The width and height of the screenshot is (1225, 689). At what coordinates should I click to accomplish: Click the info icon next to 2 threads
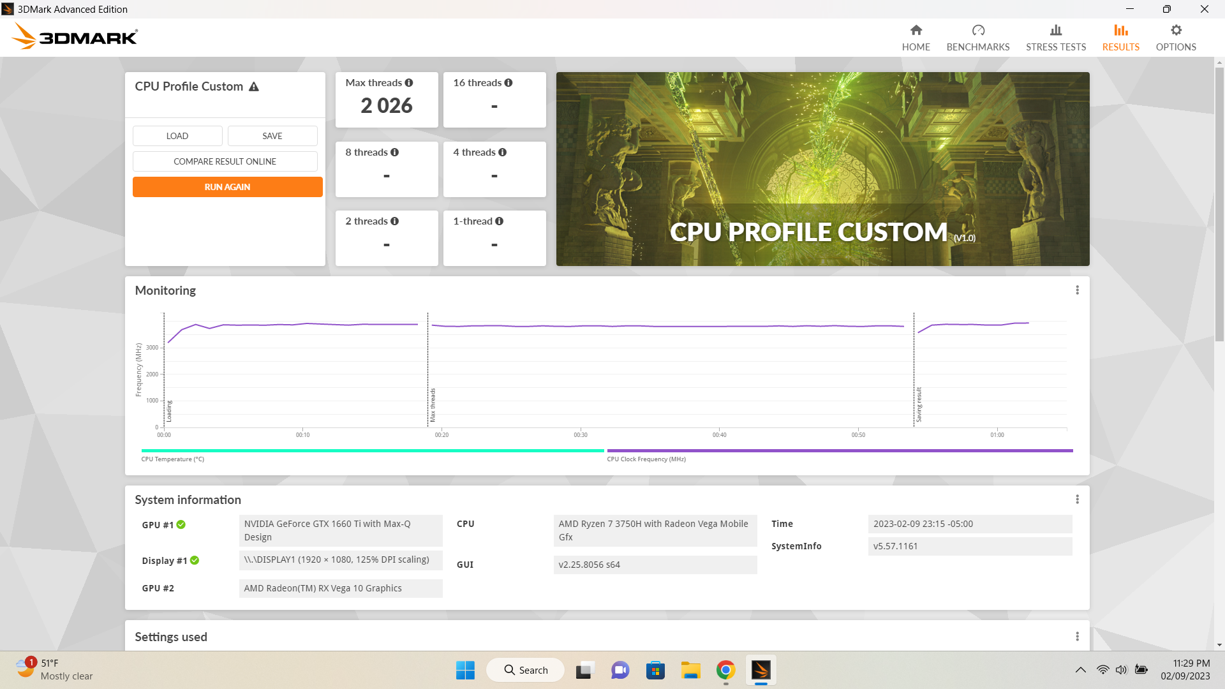pos(395,221)
